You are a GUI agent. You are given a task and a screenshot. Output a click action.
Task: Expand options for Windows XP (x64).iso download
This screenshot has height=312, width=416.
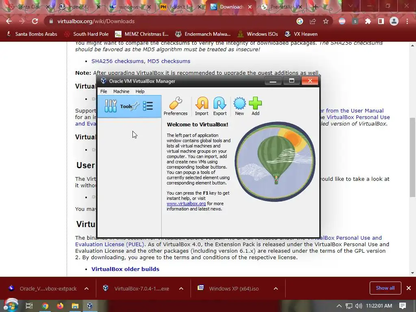coord(276,288)
